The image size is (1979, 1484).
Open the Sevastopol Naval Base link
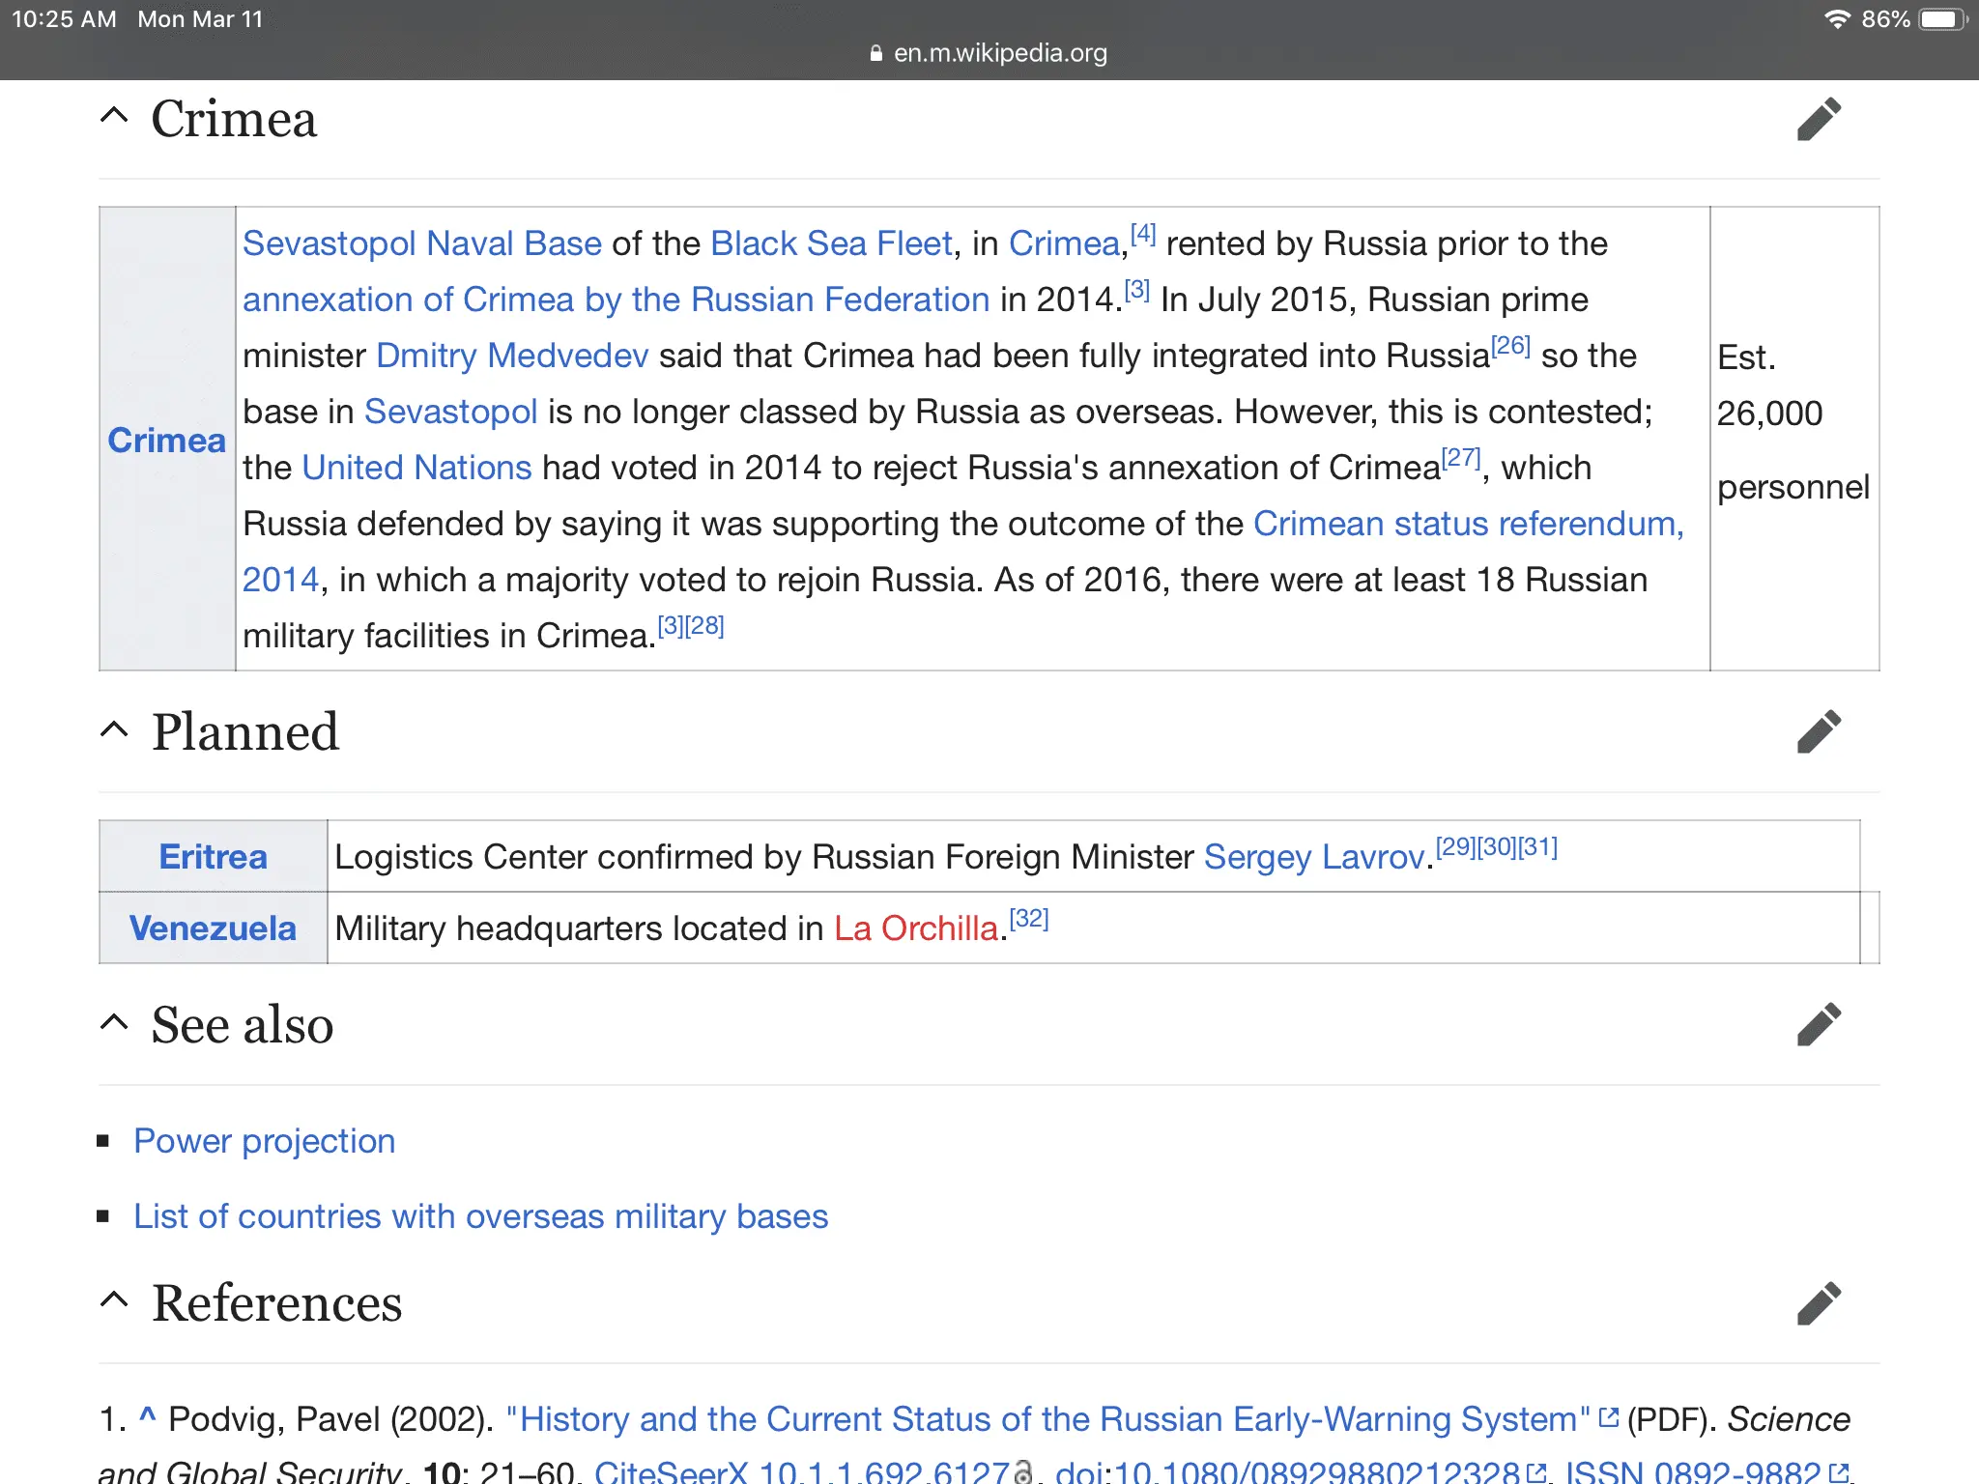[x=421, y=243]
